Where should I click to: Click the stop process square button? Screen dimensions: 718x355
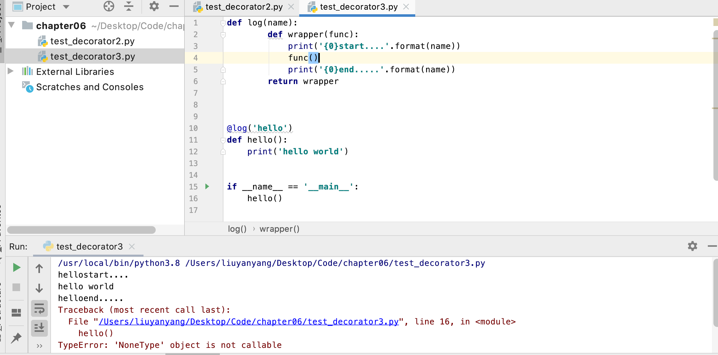pos(16,287)
